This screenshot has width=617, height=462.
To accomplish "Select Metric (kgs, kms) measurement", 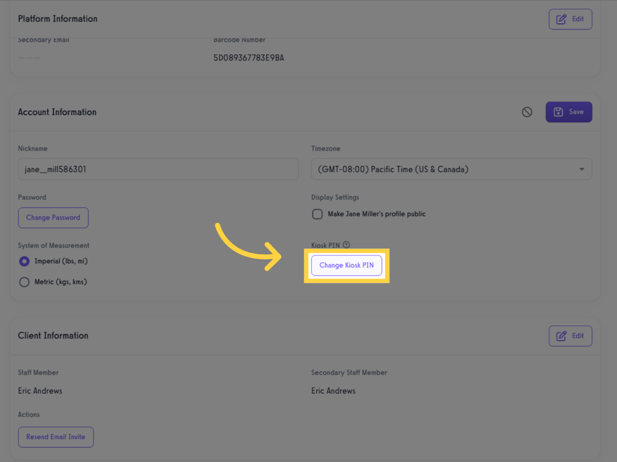I will [25, 282].
